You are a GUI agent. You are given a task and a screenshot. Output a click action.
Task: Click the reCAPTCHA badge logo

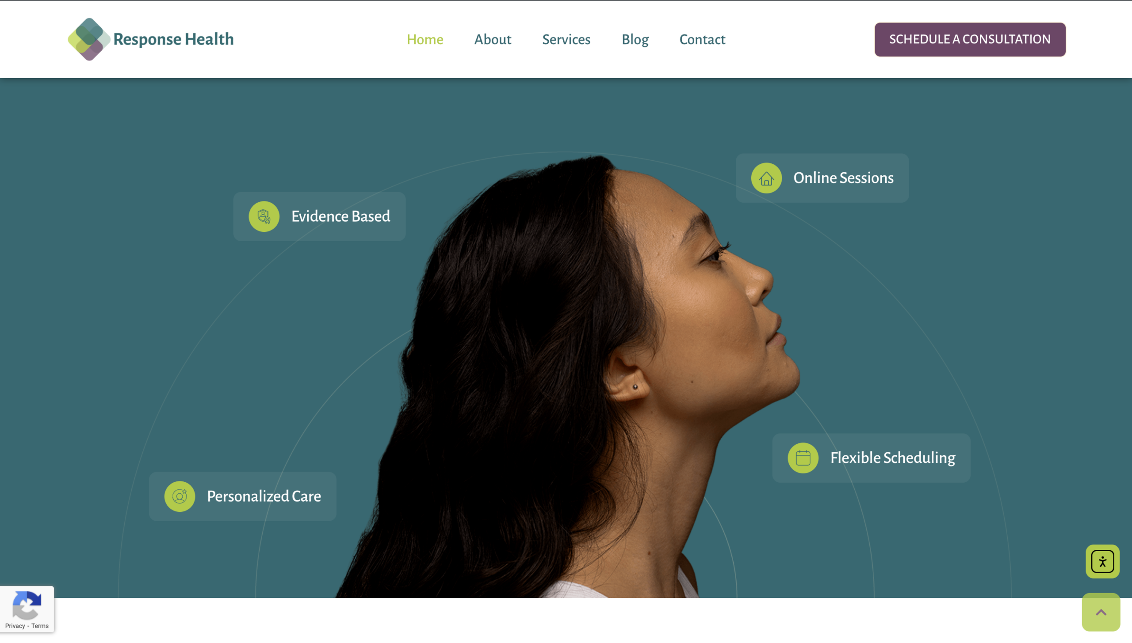27,605
